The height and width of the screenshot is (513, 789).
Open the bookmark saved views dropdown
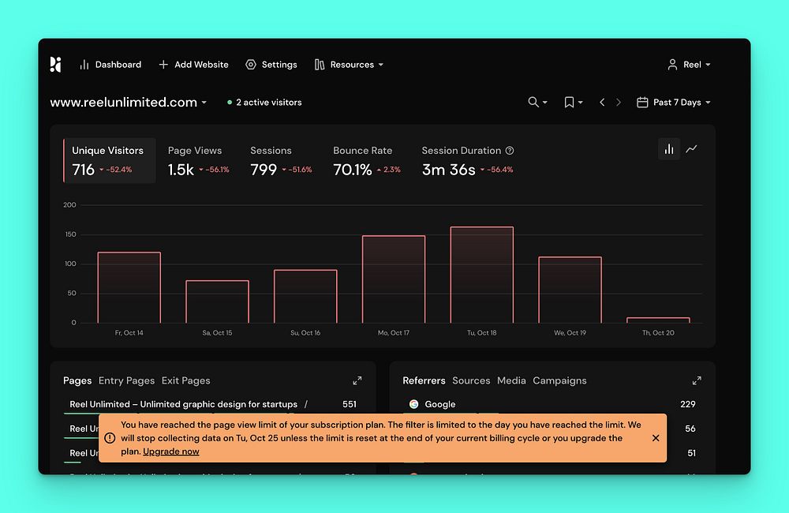coord(573,102)
